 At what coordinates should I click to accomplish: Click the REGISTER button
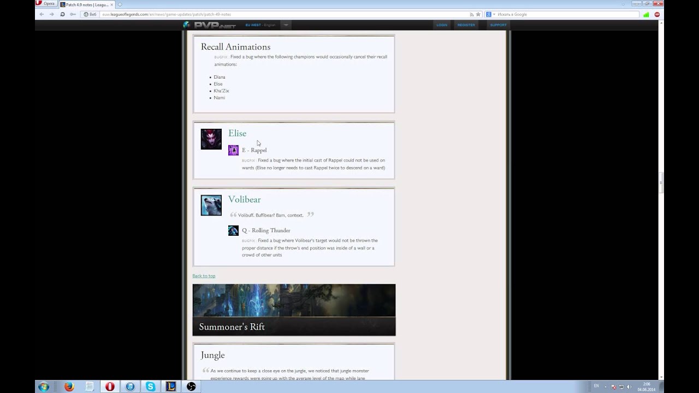click(466, 25)
